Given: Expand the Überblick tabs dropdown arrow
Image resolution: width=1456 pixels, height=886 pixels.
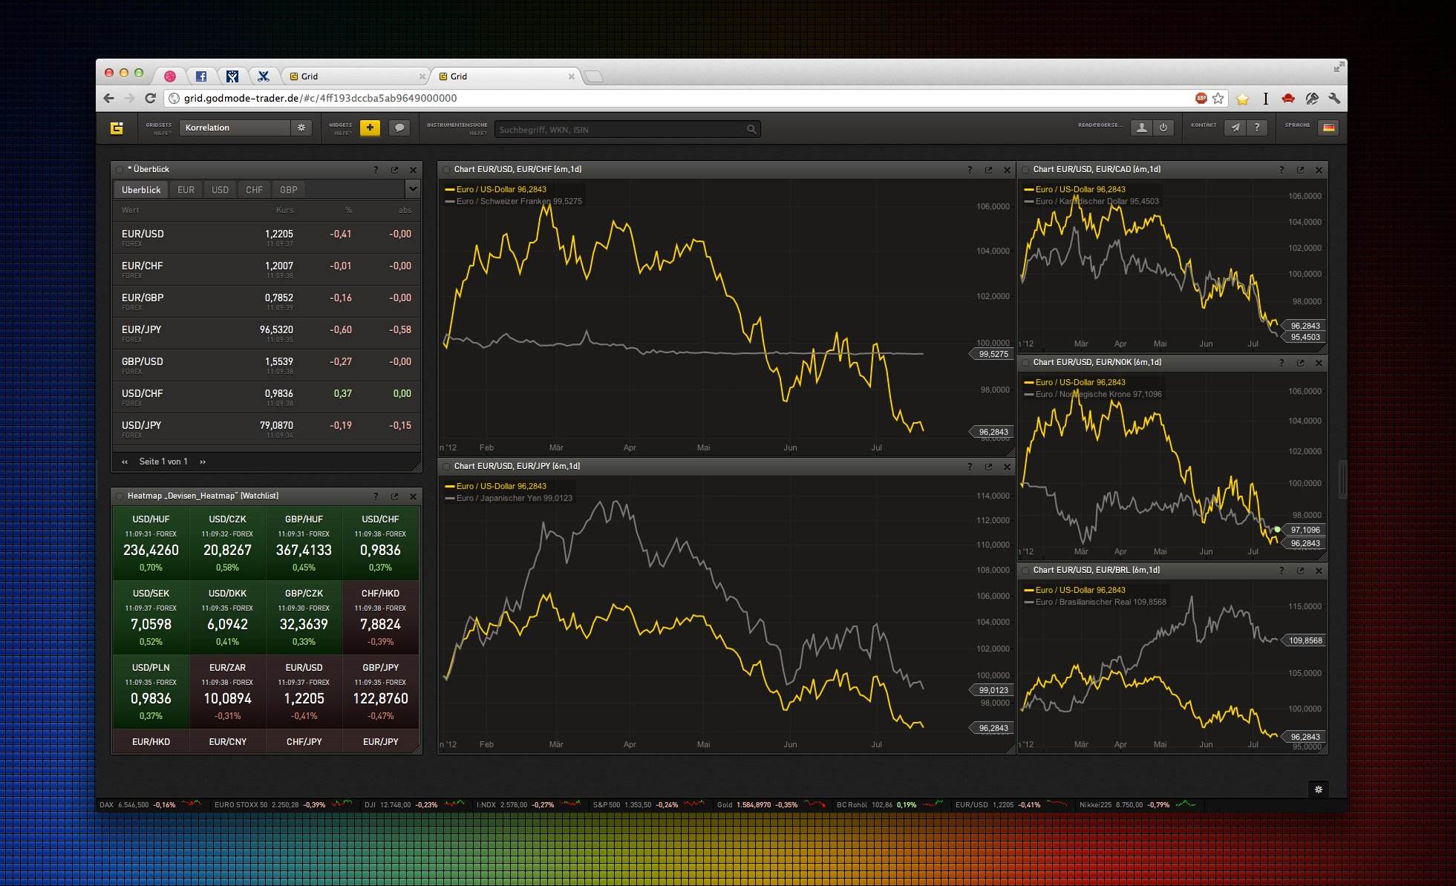Looking at the screenshot, I should tap(413, 189).
